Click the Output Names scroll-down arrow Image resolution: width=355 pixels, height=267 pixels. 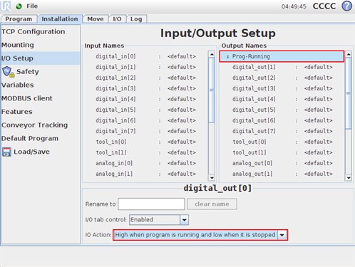point(349,177)
